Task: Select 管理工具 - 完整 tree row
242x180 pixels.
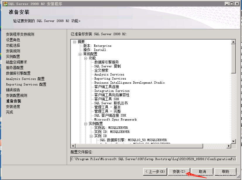Action: coord(107,111)
